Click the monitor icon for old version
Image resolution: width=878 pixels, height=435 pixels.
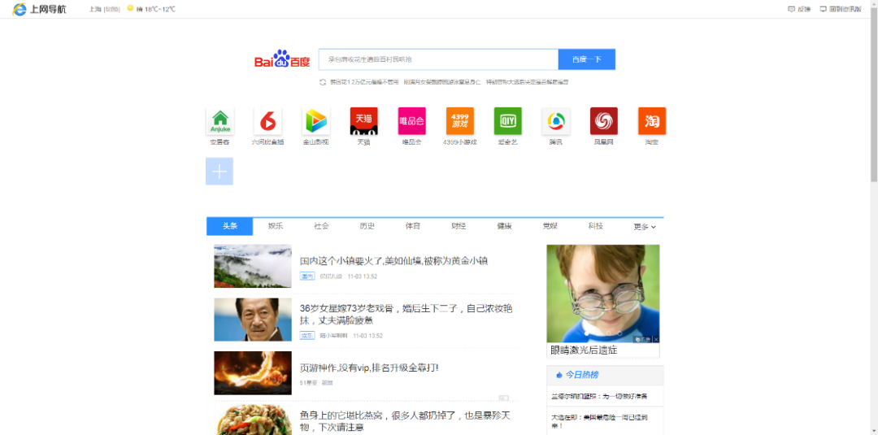pyautogui.click(x=823, y=9)
